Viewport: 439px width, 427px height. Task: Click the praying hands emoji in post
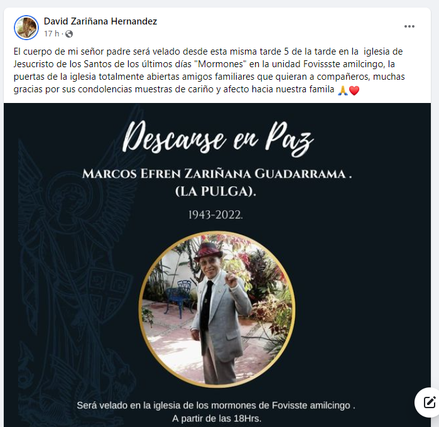[343, 90]
